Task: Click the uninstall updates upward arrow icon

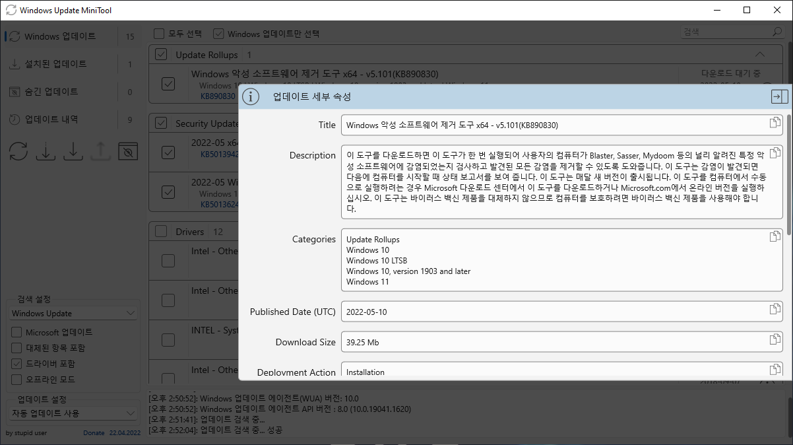Action: point(100,151)
